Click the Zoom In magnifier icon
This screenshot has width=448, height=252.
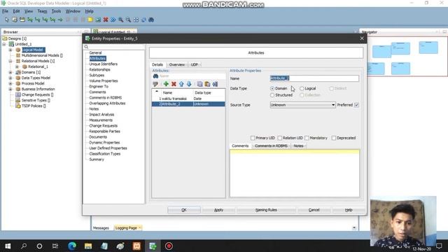(x=121, y=20)
